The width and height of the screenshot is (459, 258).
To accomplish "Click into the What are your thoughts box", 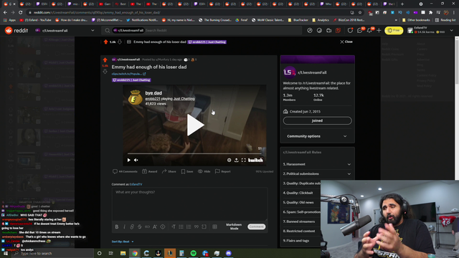I will click(x=189, y=204).
